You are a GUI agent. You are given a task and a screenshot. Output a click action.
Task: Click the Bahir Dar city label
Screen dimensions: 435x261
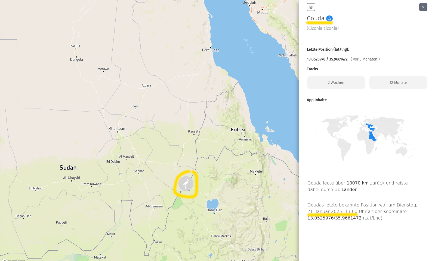[x=214, y=210]
